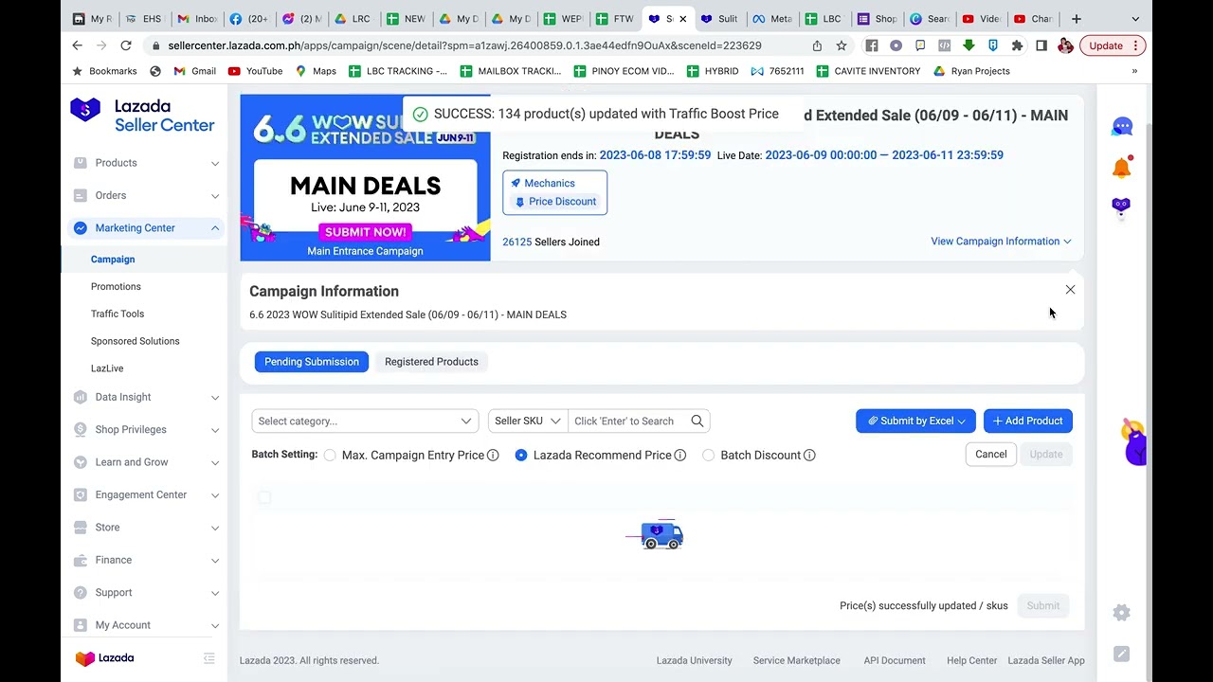
Task: Open LazLive menu item
Action: tap(107, 368)
